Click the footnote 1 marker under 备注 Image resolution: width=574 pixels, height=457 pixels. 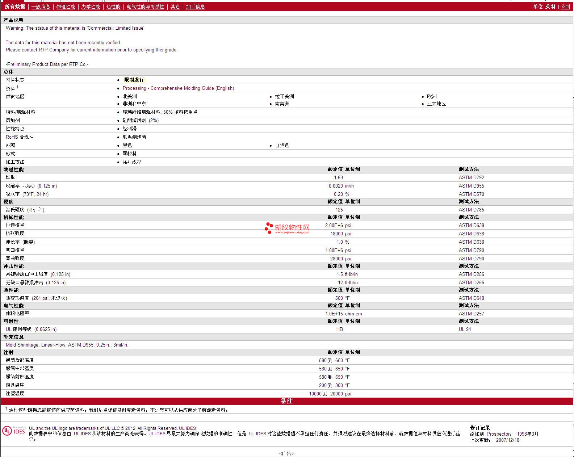(x=6, y=408)
